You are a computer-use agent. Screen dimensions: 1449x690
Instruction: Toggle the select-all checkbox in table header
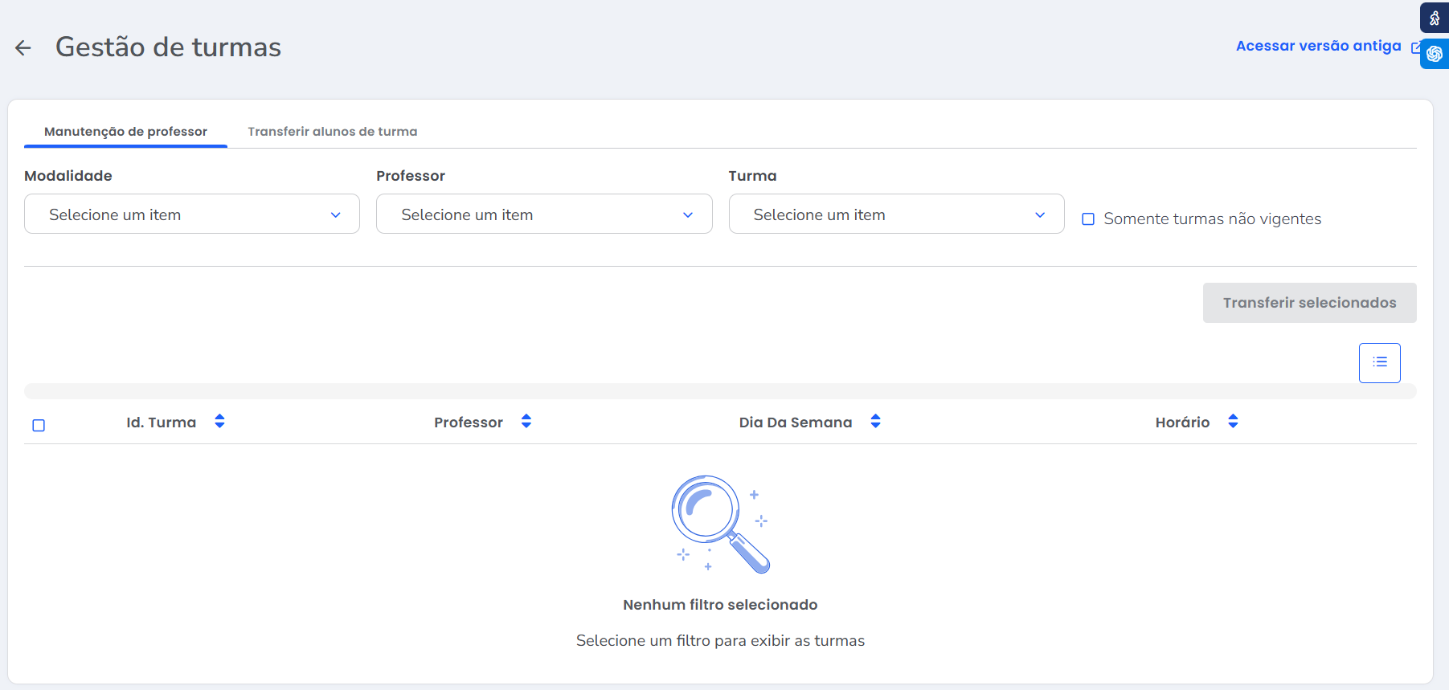pyautogui.click(x=39, y=425)
